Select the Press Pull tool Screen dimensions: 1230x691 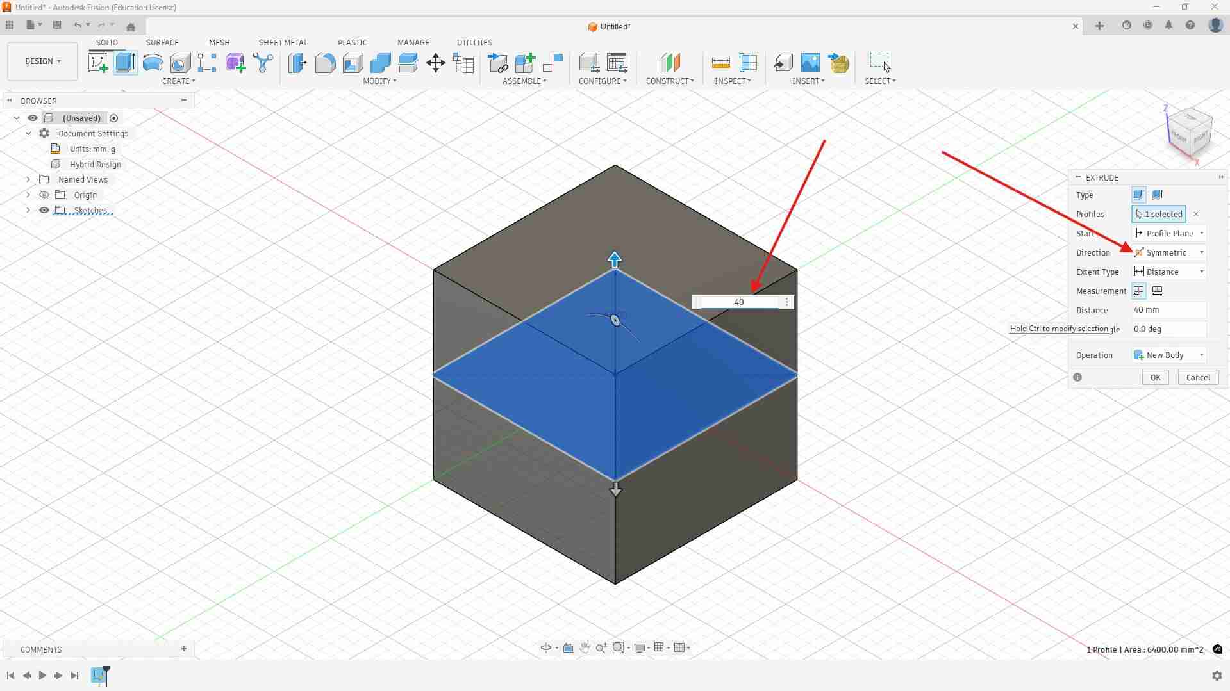297,63
